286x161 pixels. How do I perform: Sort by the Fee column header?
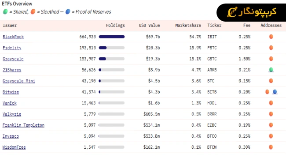(x=247, y=26)
